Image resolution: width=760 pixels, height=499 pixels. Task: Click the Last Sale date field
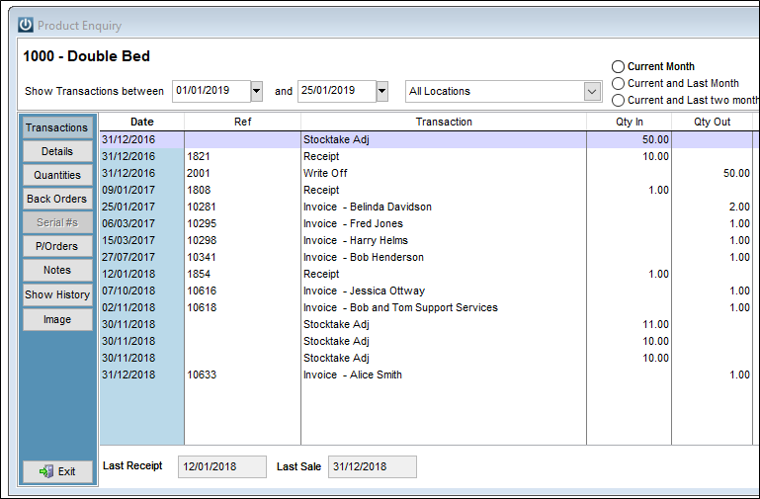[373, 466]
